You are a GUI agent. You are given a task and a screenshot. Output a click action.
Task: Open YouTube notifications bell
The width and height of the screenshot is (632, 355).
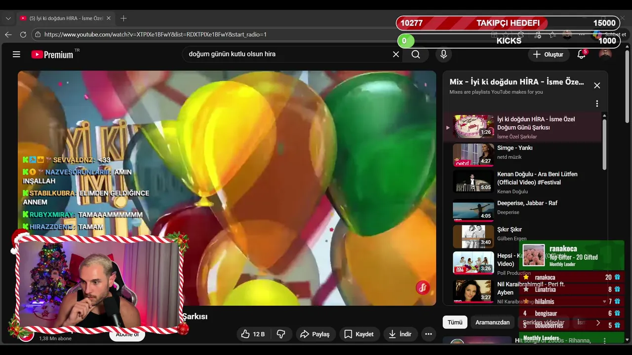(582, 54)
